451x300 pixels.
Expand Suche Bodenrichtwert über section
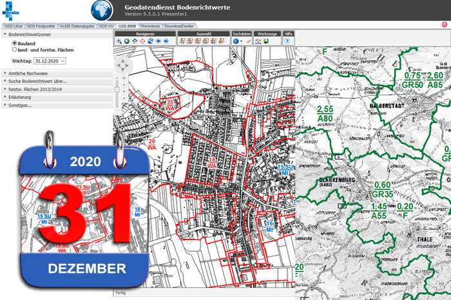pos(37,82)
